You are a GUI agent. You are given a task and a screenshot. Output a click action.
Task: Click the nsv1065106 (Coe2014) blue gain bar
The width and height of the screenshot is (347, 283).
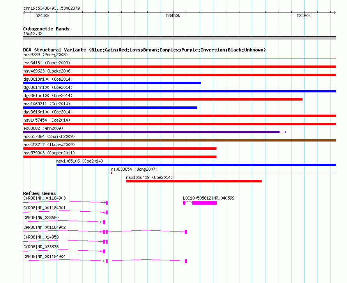[196, 165]
